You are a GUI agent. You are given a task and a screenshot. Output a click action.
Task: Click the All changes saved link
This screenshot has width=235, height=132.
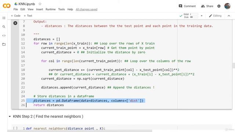tap(87, 10)
